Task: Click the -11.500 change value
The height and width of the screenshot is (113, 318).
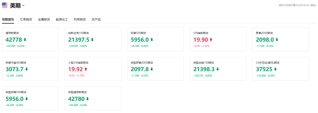Action: tap(260, 46)
